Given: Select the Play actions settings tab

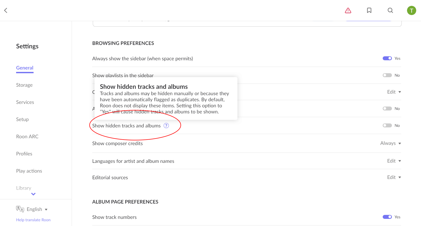Looking at the screenshot, I should (29, 171).
